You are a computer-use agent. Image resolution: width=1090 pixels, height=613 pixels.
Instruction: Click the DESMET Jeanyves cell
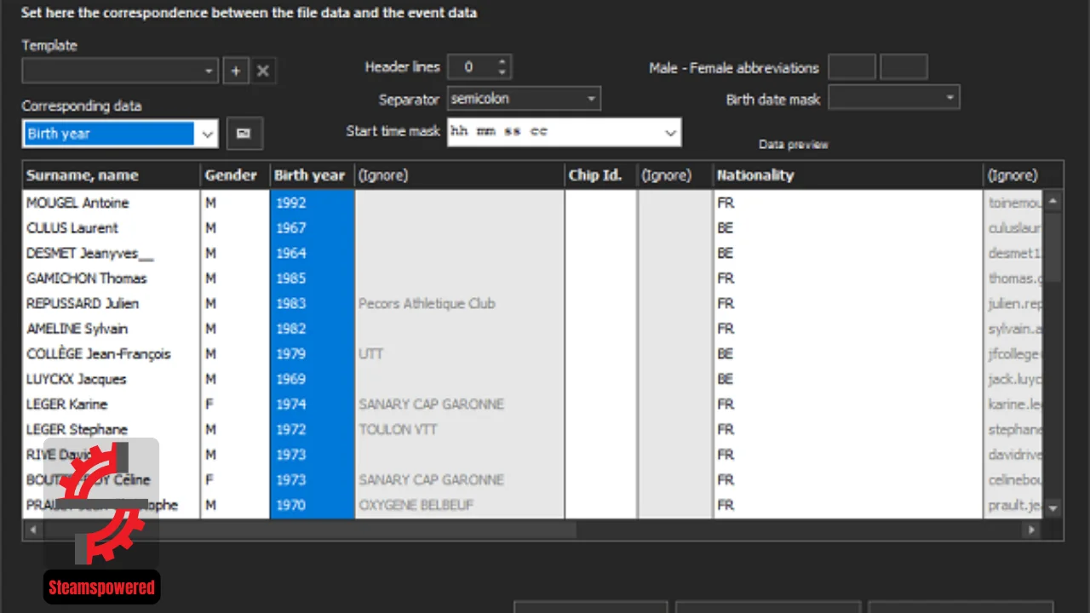(112, 253)
